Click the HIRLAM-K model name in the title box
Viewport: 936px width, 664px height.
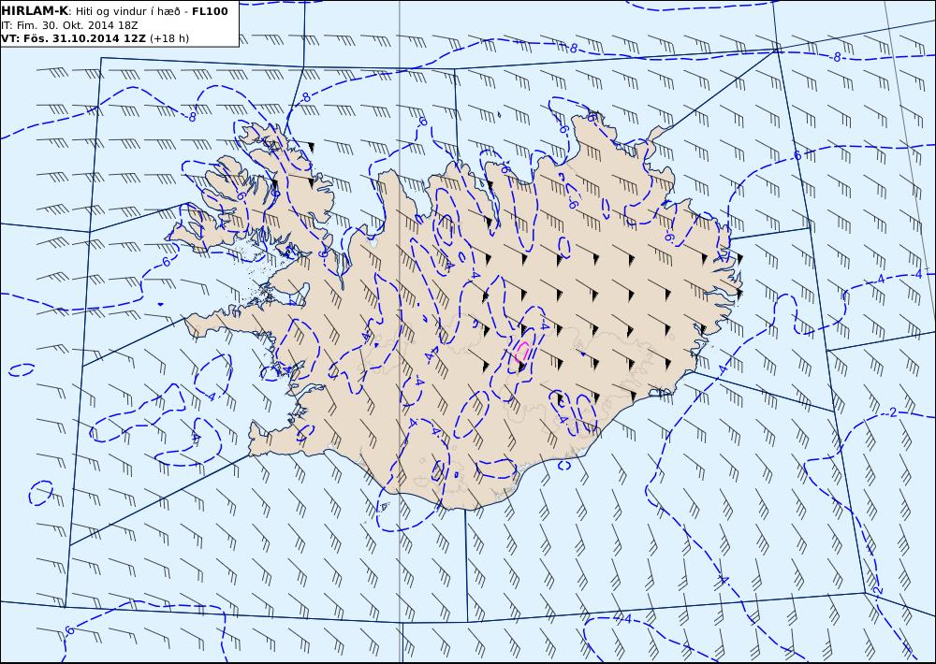pos(35,10)
